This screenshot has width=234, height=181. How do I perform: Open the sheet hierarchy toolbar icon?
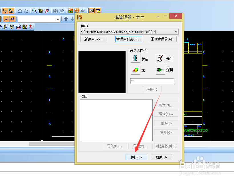[11, 11]
